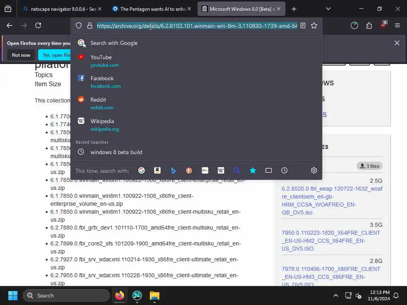
Task: Search this time with Google icon
Action: [x=141, y=170]
